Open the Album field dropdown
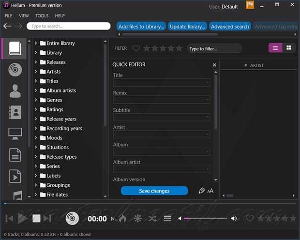The height and width of the screenshot is (240, 300). pyautogui.click(x=208, y=152)
